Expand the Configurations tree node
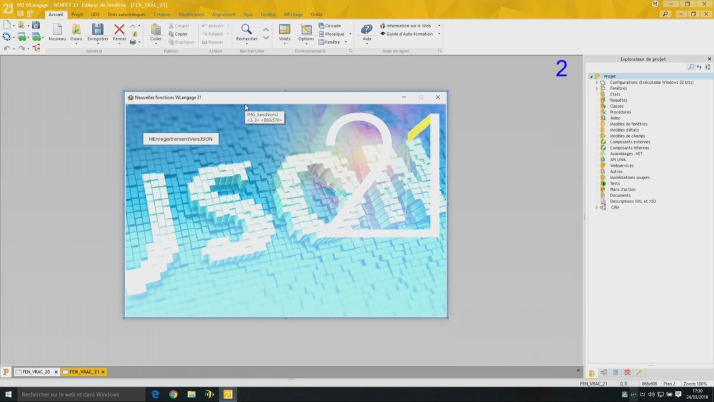The width and height of the screenshot is (714, 402). point(597,82)
